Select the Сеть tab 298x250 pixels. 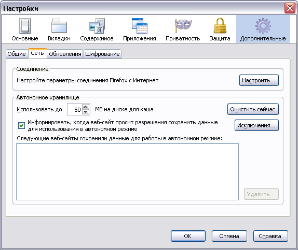37,53
